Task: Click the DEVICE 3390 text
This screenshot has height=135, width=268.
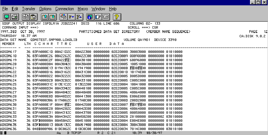Action: (165, 40)
